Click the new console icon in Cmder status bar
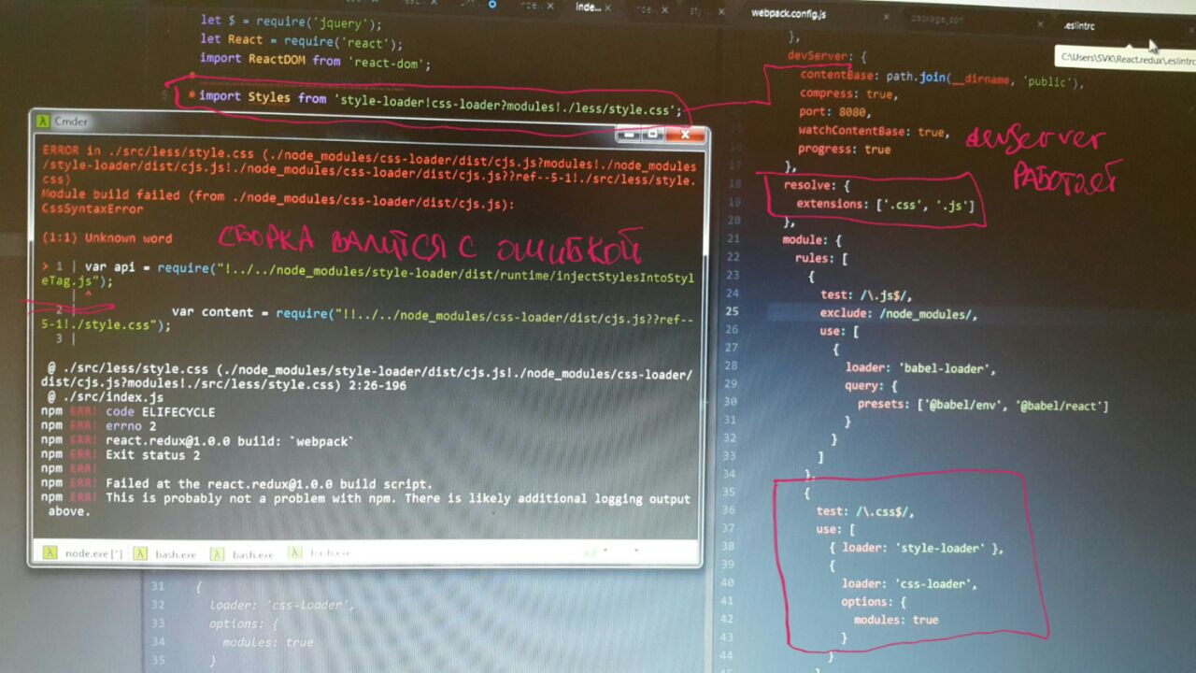This screenshot has width=1196, height=673. coord(591,551)
